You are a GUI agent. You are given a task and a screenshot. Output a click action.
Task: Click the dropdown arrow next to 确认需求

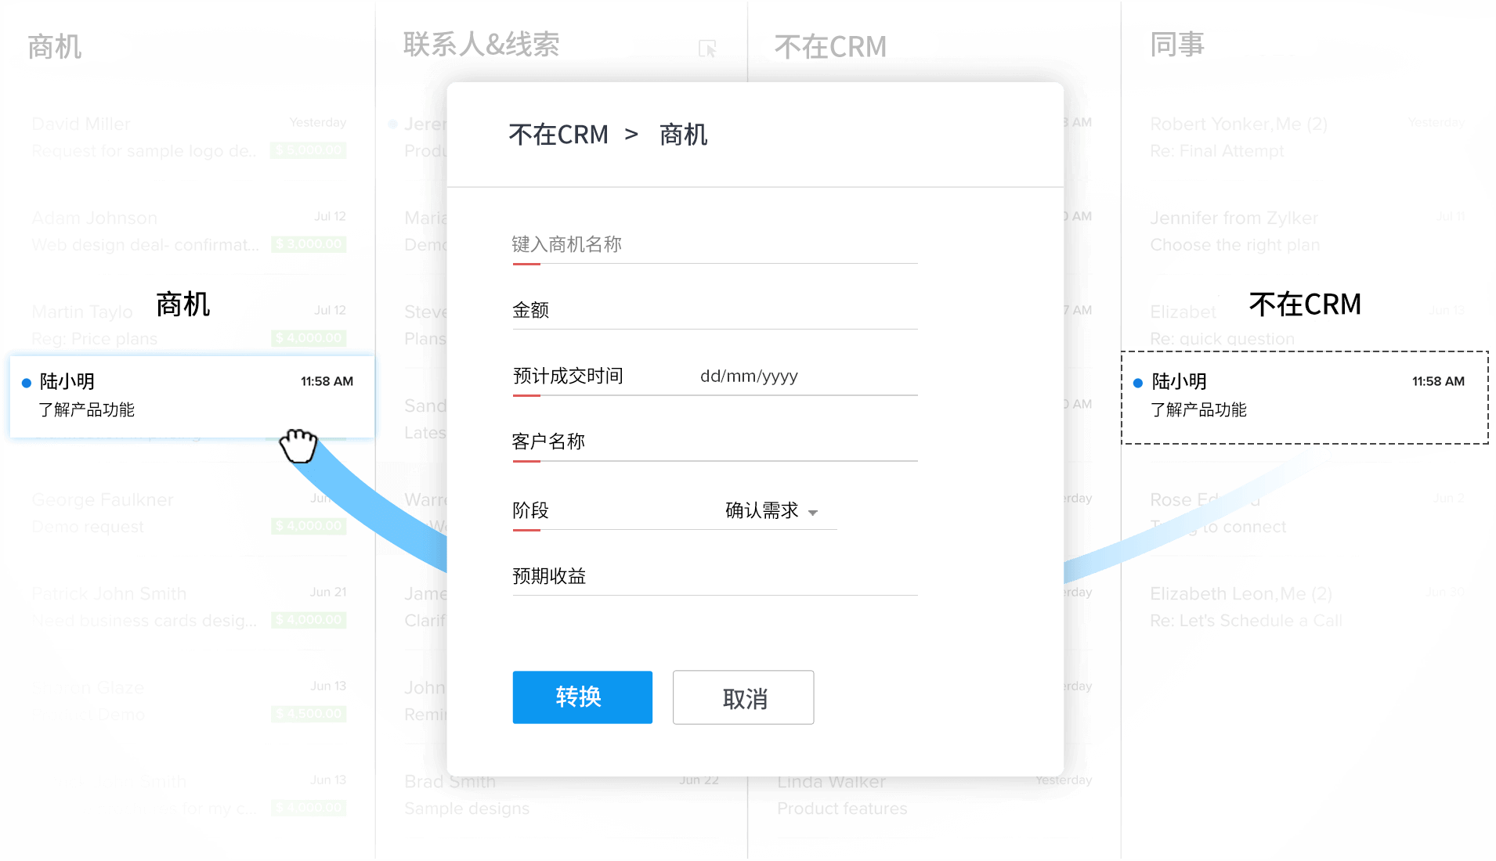point(813,513)
